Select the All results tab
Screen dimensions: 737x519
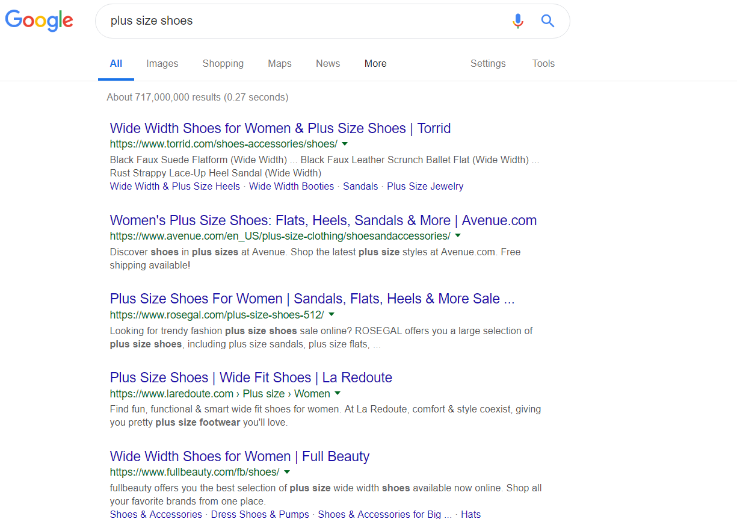[x=116, y=63]
